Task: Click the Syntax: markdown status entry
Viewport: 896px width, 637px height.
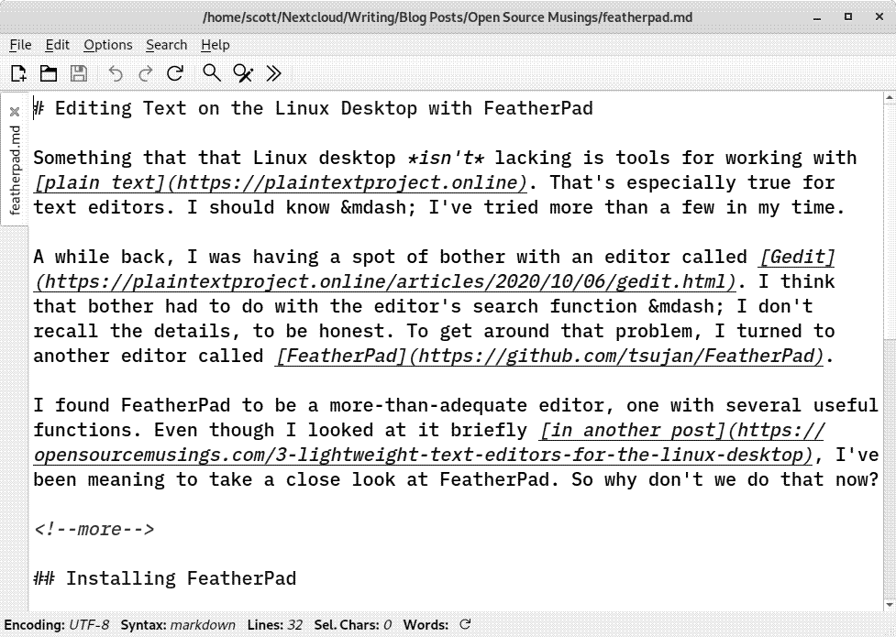Action: (x=178, y=625)
